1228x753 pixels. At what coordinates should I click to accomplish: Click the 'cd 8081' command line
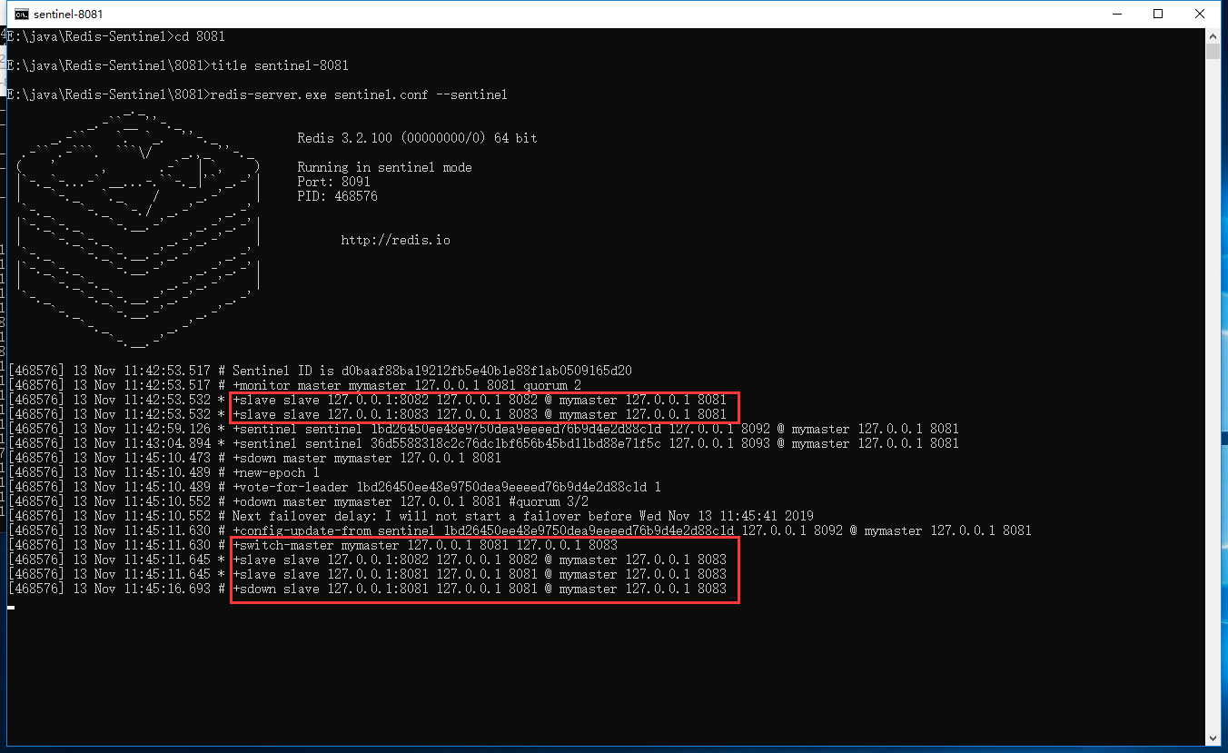point(115,36)
